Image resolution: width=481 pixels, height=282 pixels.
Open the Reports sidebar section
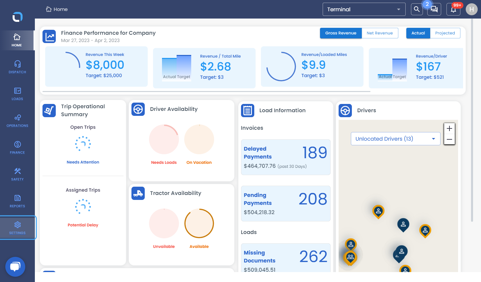click(17, 201)
